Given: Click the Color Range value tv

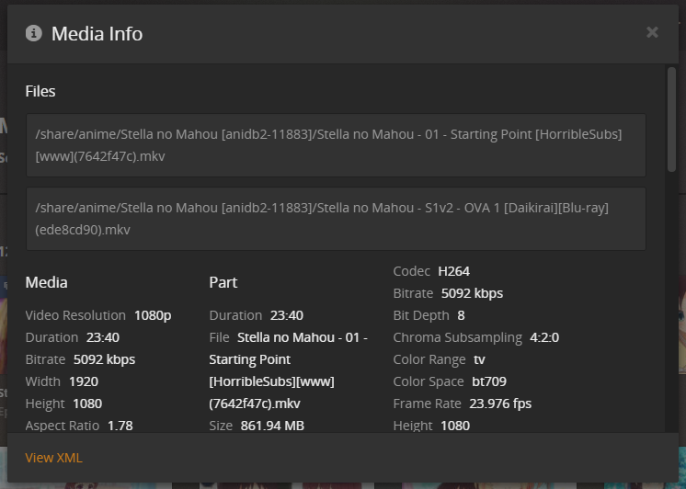Looking at the screenshot, I should (479, 359).
